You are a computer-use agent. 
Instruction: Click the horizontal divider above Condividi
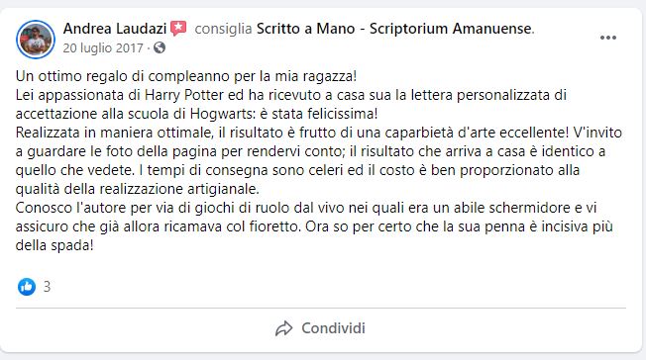pos(321,308)
